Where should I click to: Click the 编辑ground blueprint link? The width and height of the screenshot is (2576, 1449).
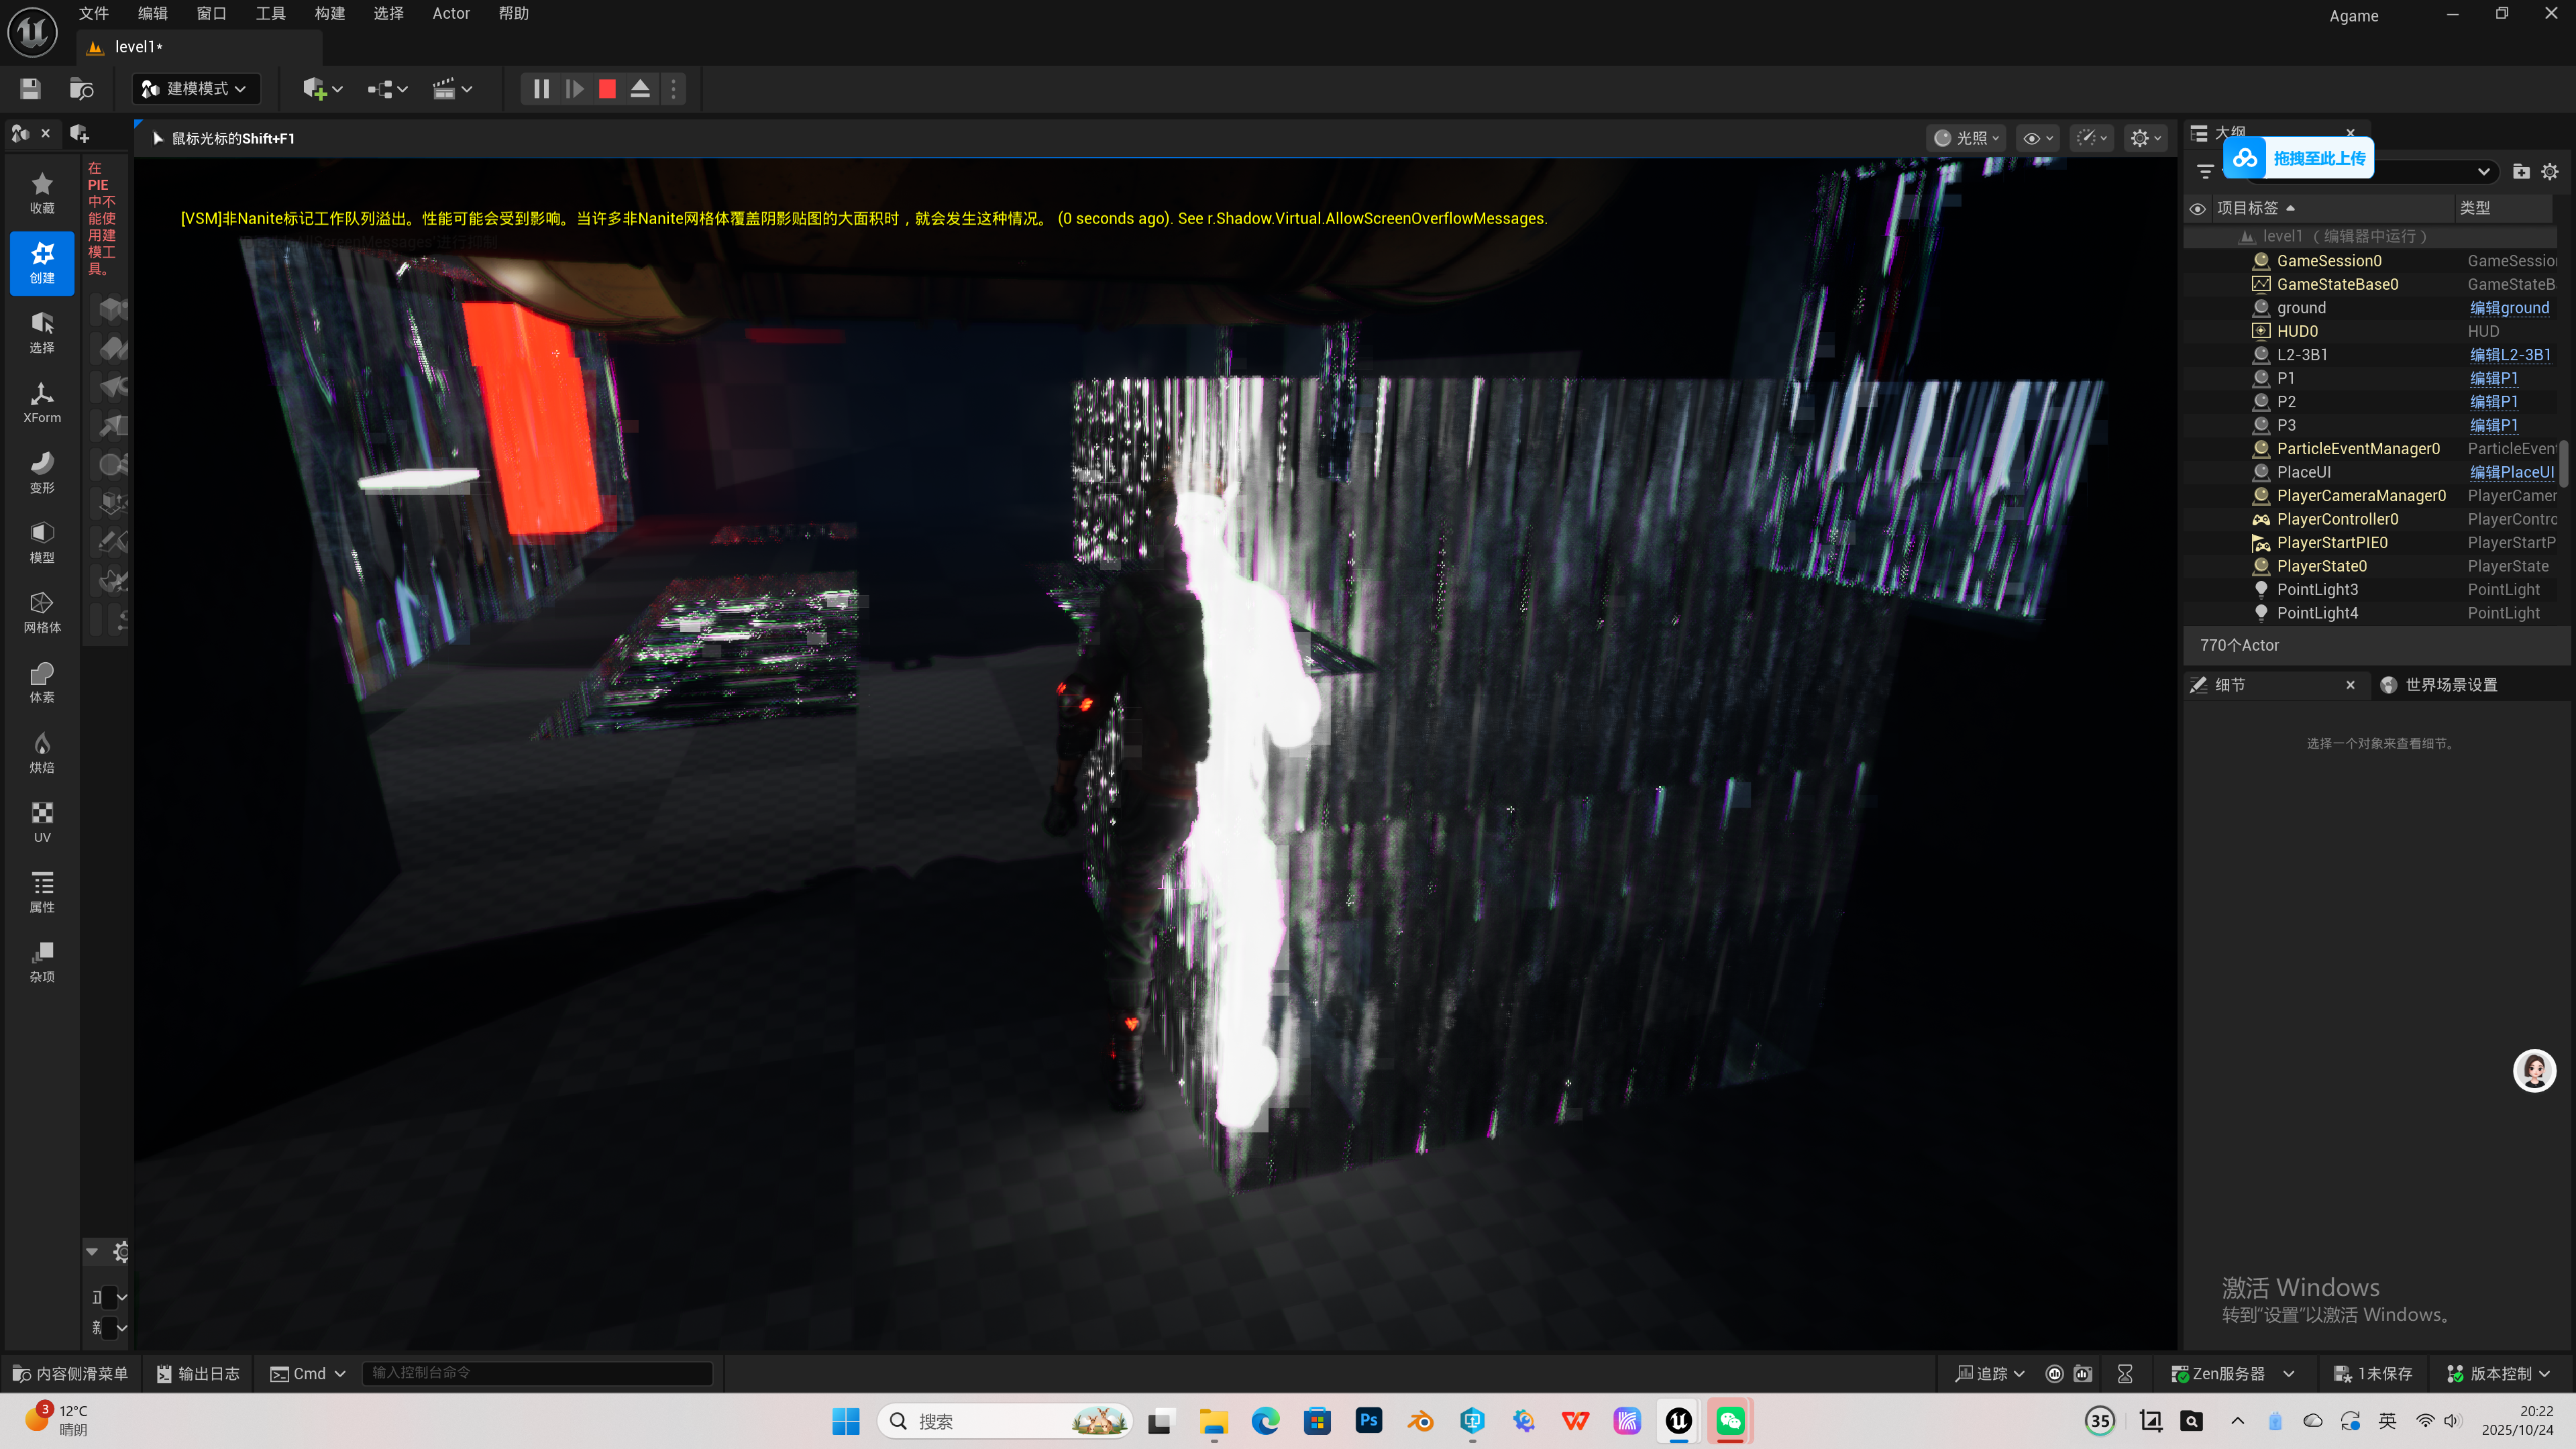point(2509,308)
